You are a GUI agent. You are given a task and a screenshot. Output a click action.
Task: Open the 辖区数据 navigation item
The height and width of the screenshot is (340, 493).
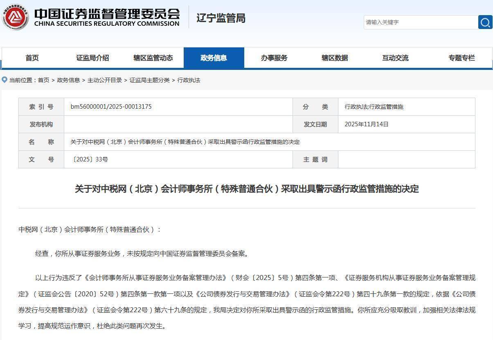coord(335,58)
